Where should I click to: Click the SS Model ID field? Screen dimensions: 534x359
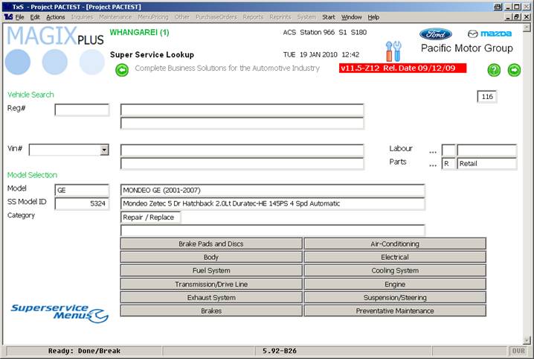click(82, 203)
